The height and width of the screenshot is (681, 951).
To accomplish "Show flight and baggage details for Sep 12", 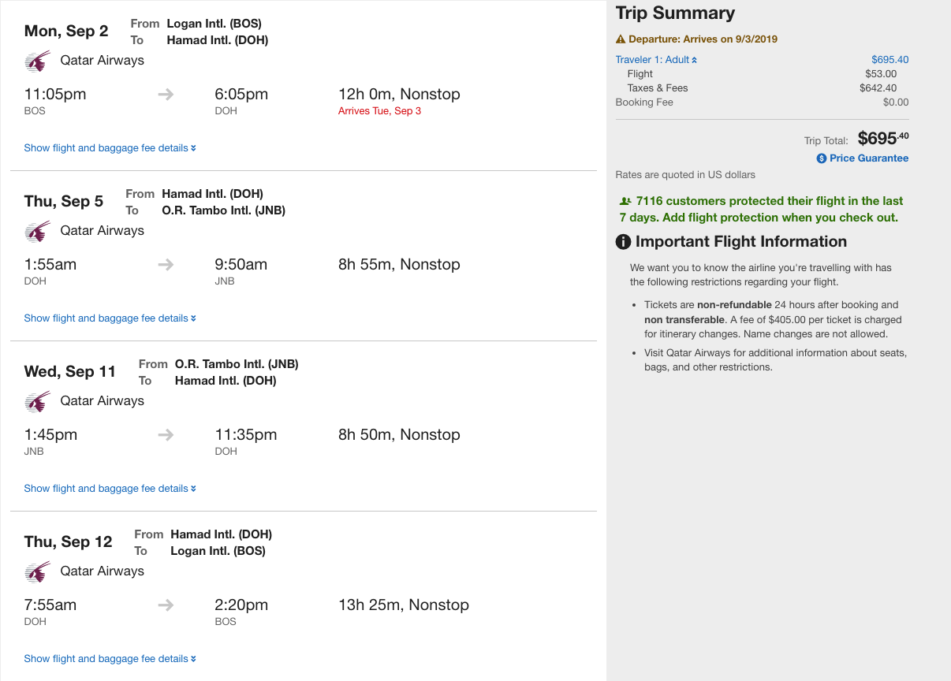I will [x=110, y=659].
